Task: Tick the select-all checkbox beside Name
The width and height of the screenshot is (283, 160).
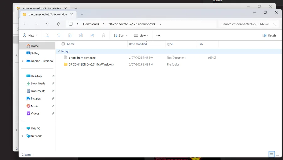Action: coord(63,44)
